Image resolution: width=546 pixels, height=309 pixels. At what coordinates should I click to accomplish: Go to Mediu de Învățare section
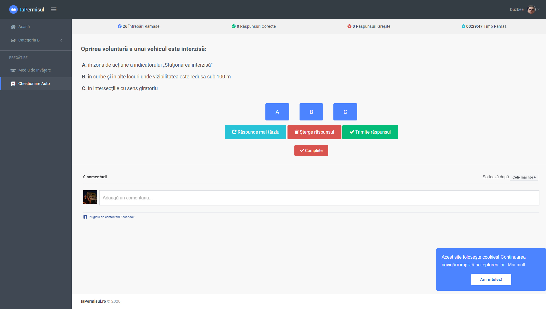click(x=34, y=70)
